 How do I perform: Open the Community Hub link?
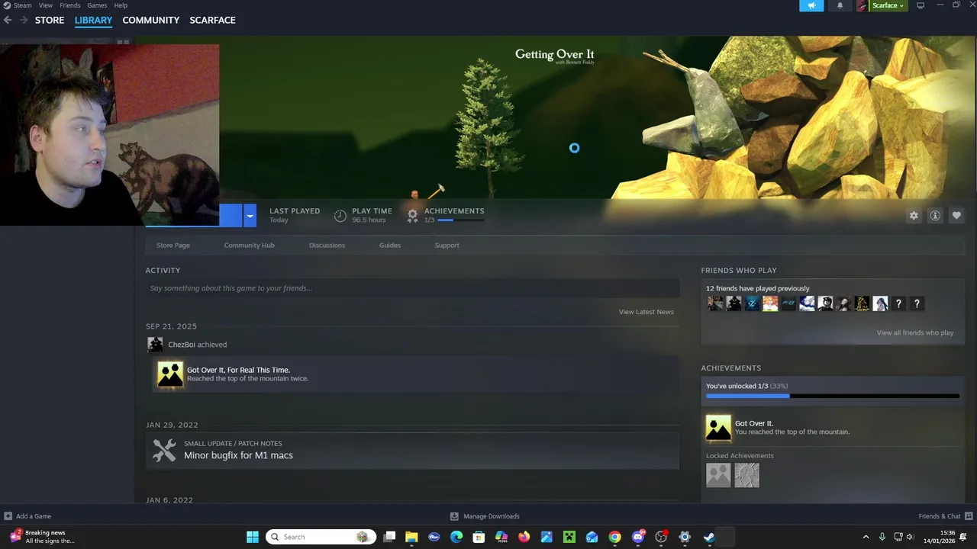(249, 245)
